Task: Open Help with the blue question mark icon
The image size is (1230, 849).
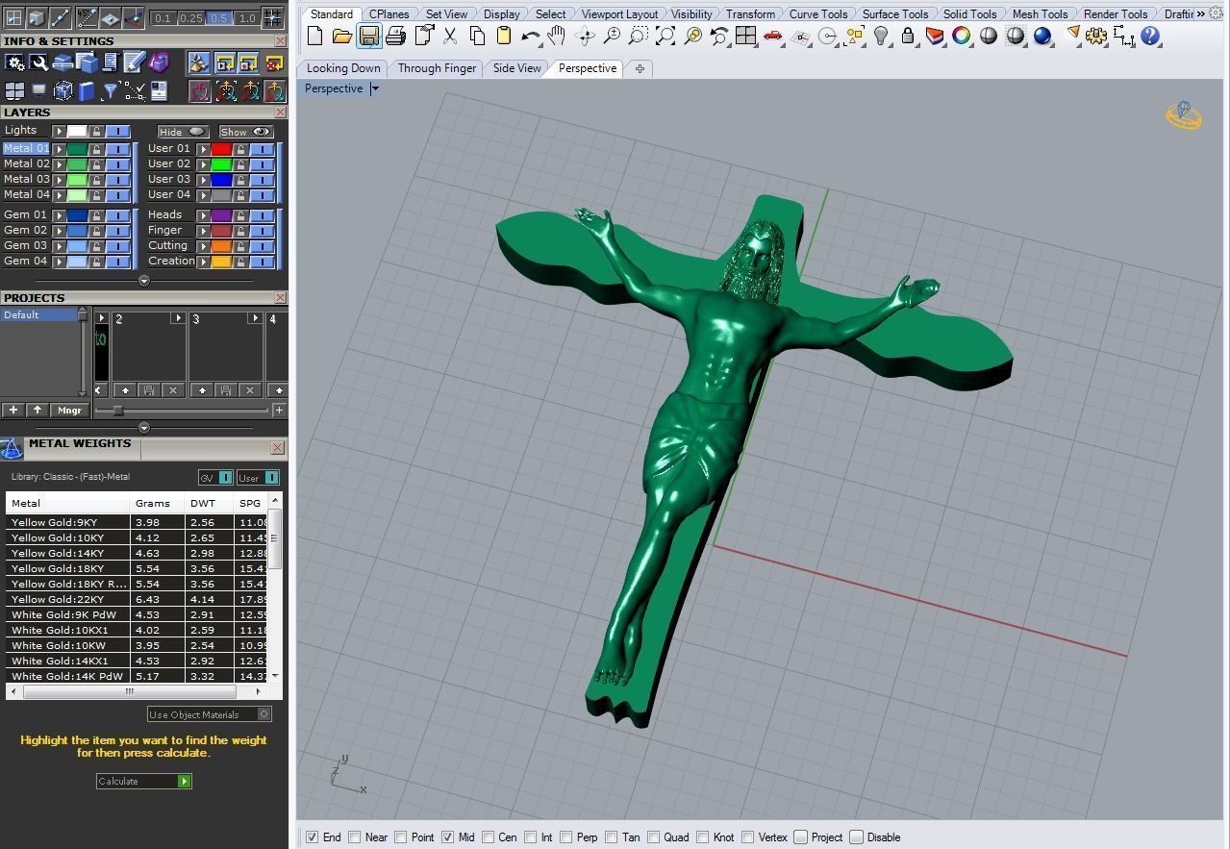Action: pyautogui.click(x=1150, y=37)
